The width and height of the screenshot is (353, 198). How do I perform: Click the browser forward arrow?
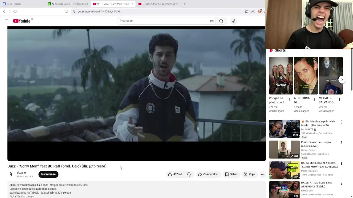pos(9,12)
